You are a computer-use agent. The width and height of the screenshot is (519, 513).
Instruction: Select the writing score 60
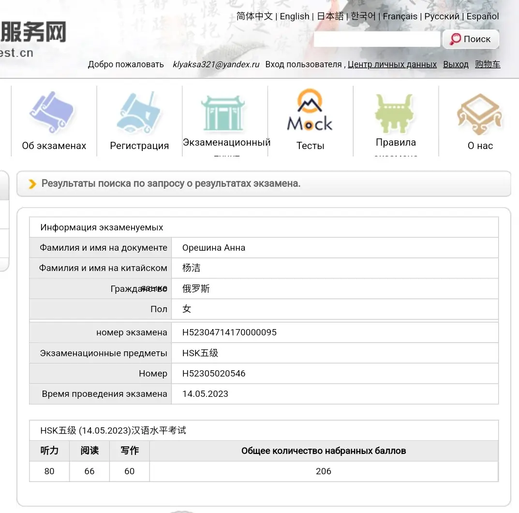[130, 471]
